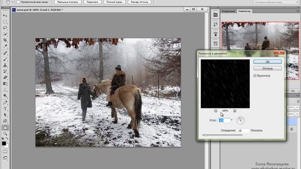The height and width of the screenshot is (169, 301).
Task: Click the 'Реальные пикселы' button
Action: 68,2
